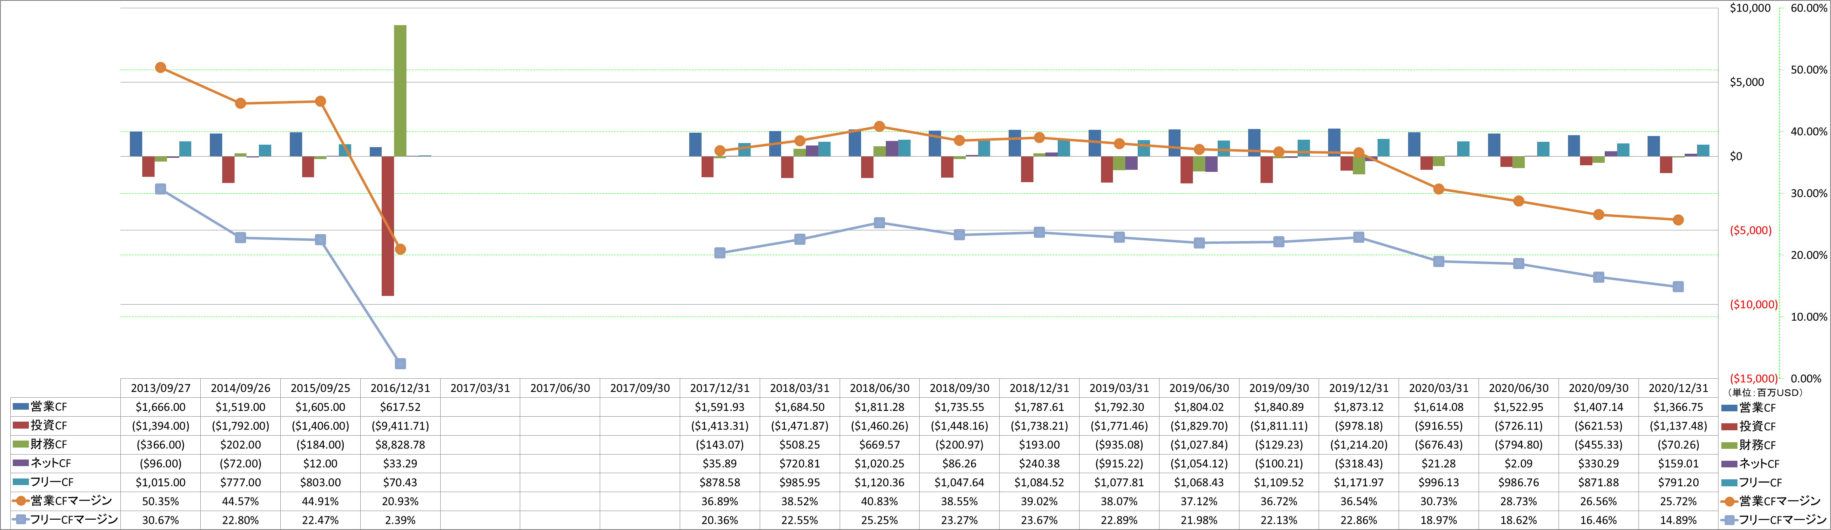Click the 0.00% percentage axis label

tap(1812, 379)
